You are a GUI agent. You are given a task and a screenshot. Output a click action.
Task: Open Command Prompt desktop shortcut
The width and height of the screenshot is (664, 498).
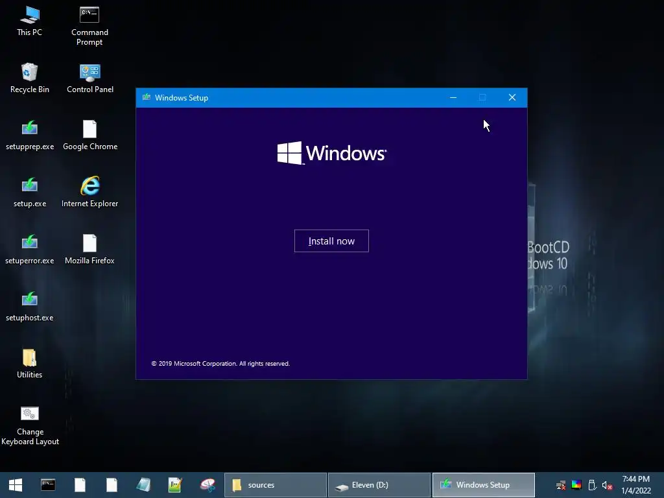pos(89,26)
